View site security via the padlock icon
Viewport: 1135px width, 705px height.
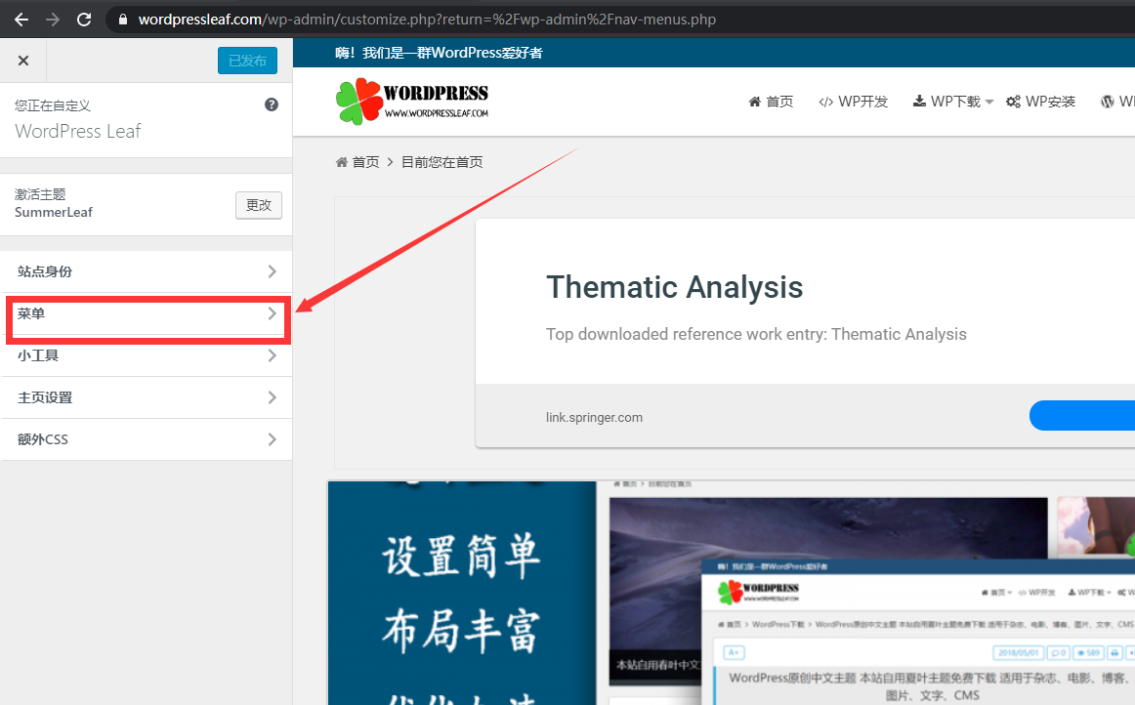[123, 20]
